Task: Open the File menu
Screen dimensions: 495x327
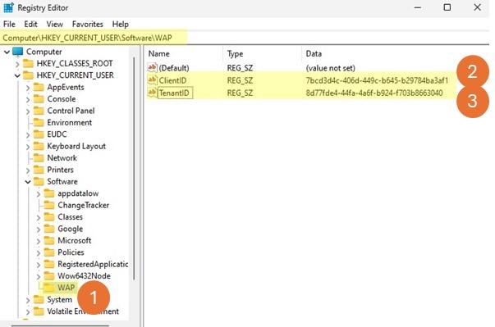Action: pyautogui.click(x=9, y=25)
